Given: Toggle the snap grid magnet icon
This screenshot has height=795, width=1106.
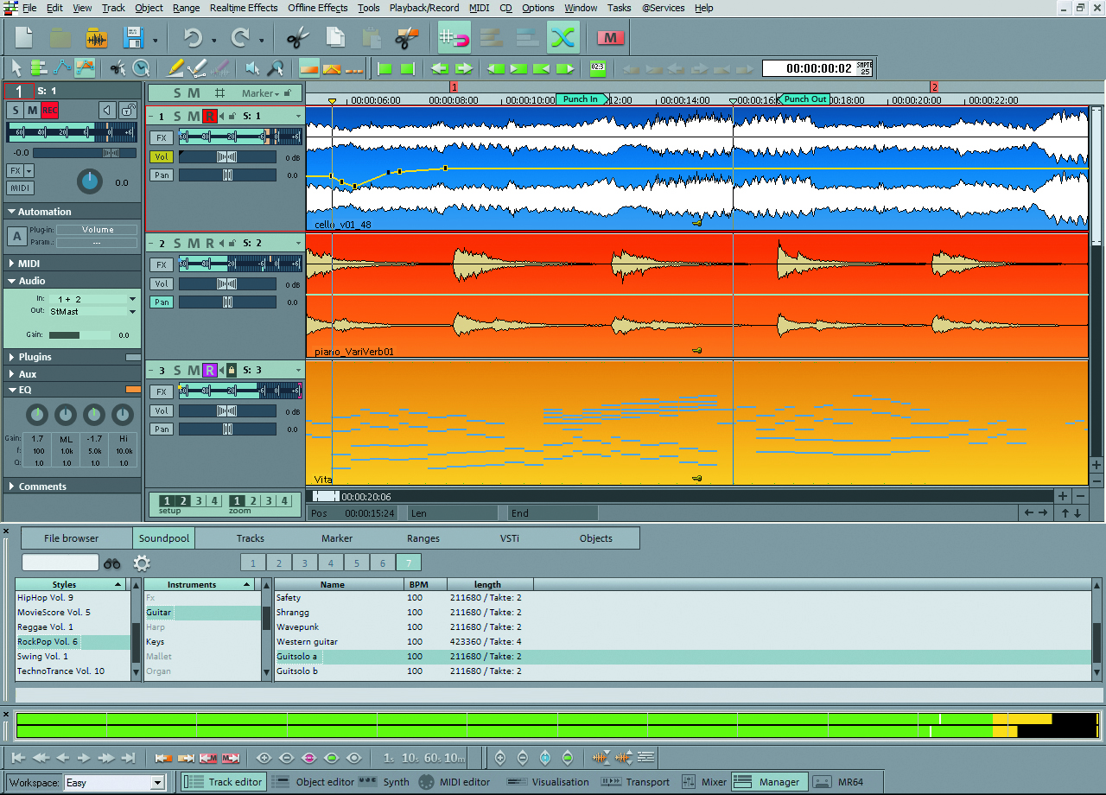Looking at the screenshot, I should point(454,38).
